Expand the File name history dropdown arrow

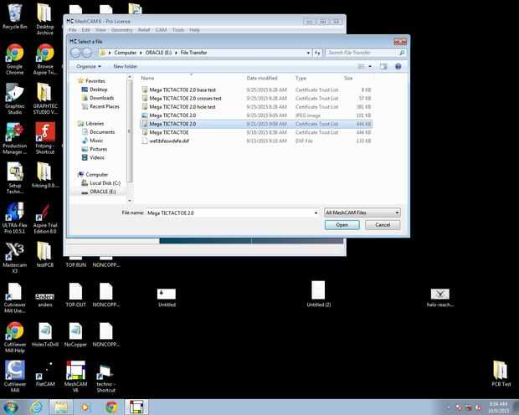pos(316,213)
